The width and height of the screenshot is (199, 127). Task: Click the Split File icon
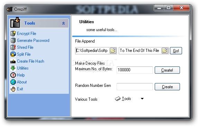[13, 54]
